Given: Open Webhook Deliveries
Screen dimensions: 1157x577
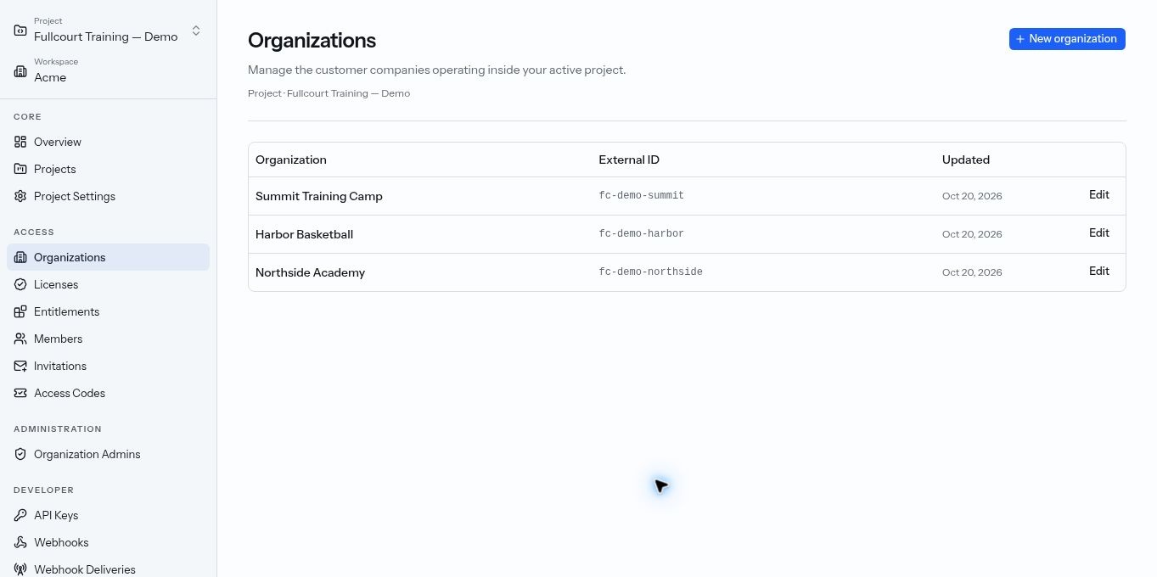Looking at the screenshot, I should 108,568.
